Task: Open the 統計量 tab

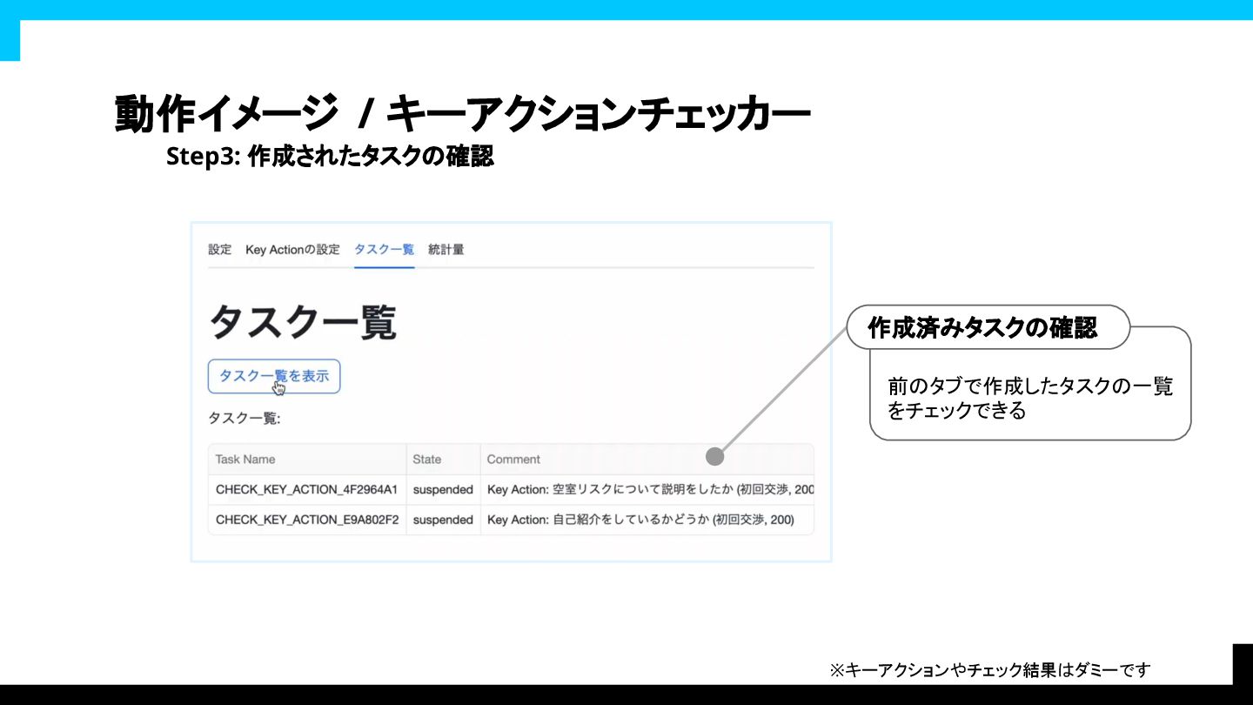Action: point(446,250)
